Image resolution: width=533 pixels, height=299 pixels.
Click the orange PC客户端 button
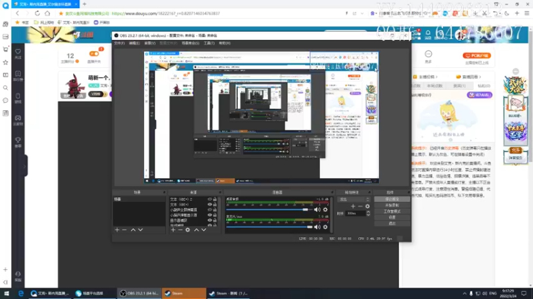click(x=476, y=55)
